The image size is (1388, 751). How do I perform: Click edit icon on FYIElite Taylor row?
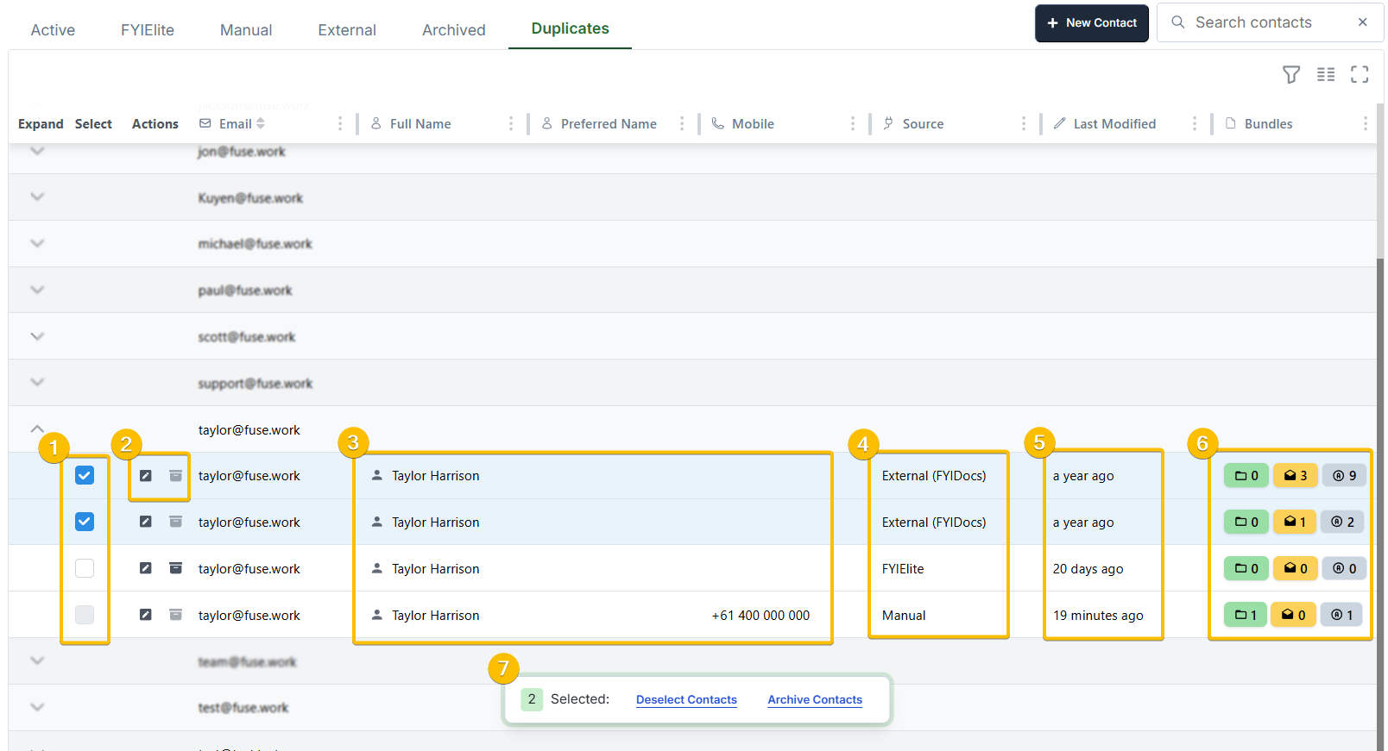point(146,568)
